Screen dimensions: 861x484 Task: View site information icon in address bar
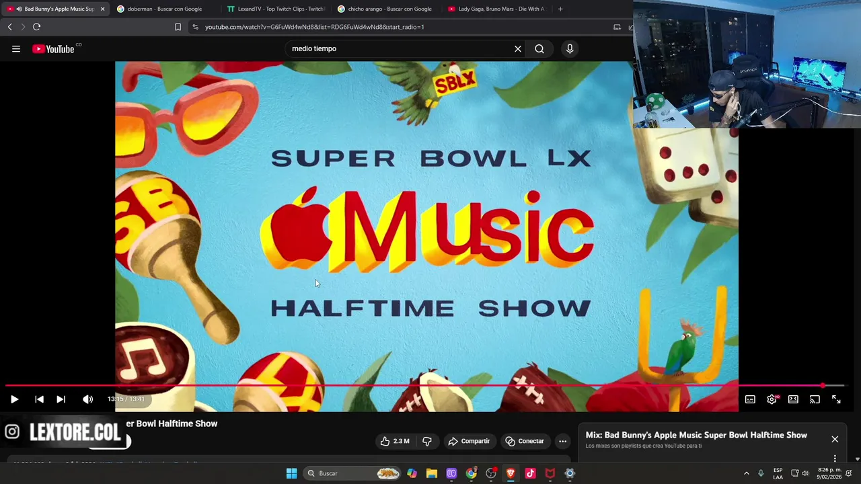pos(195,27)
